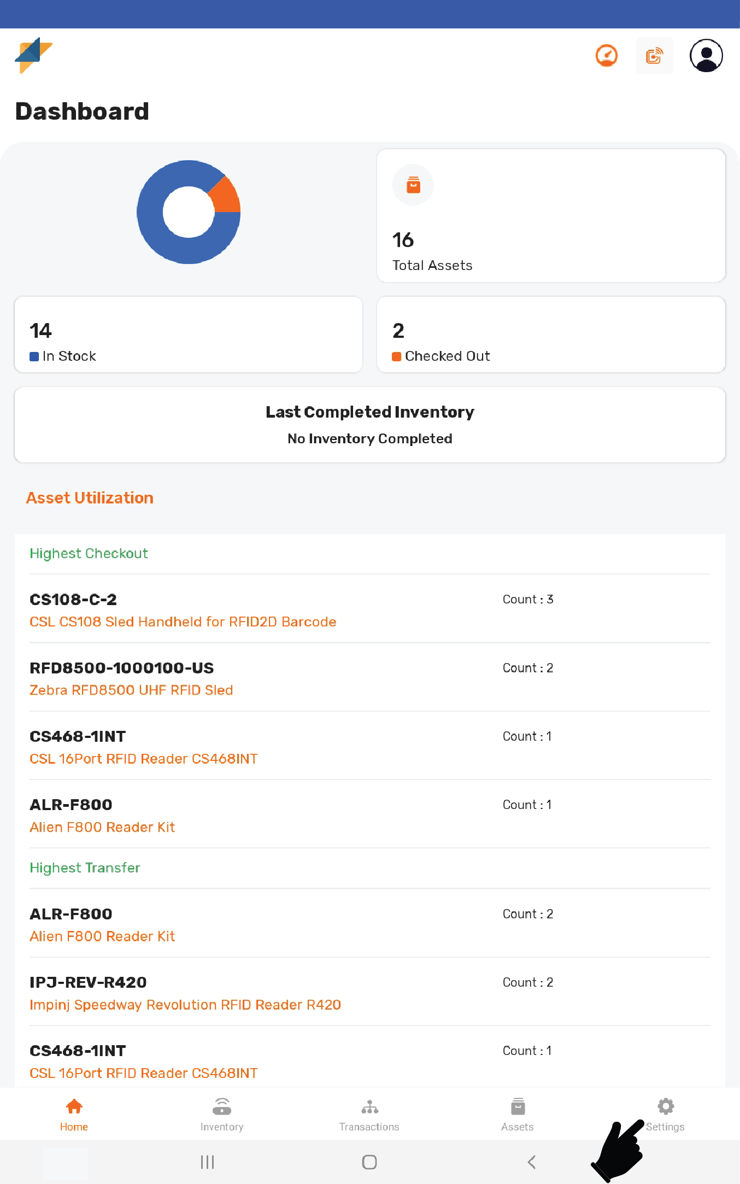
Task: Open the Android recent apps button
Action: [x=207, y=1162]
